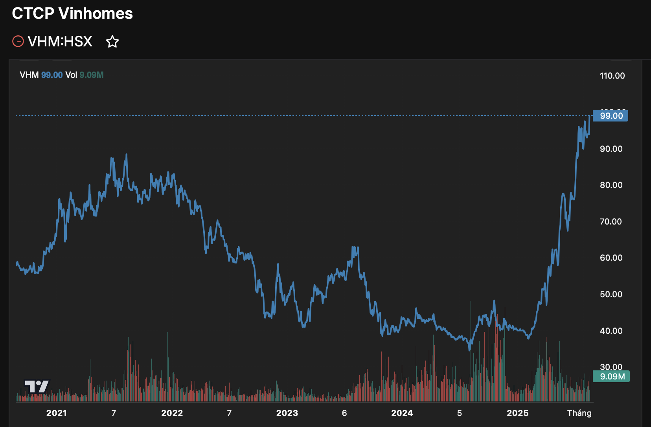
Task: Click the 2021 label on the time axis
Action: [57, 413]
